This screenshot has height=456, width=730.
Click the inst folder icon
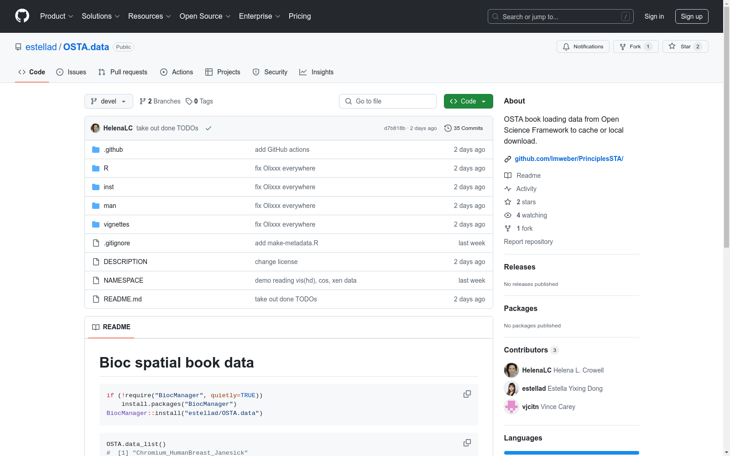pyautogui.click(x=96, y=187)
